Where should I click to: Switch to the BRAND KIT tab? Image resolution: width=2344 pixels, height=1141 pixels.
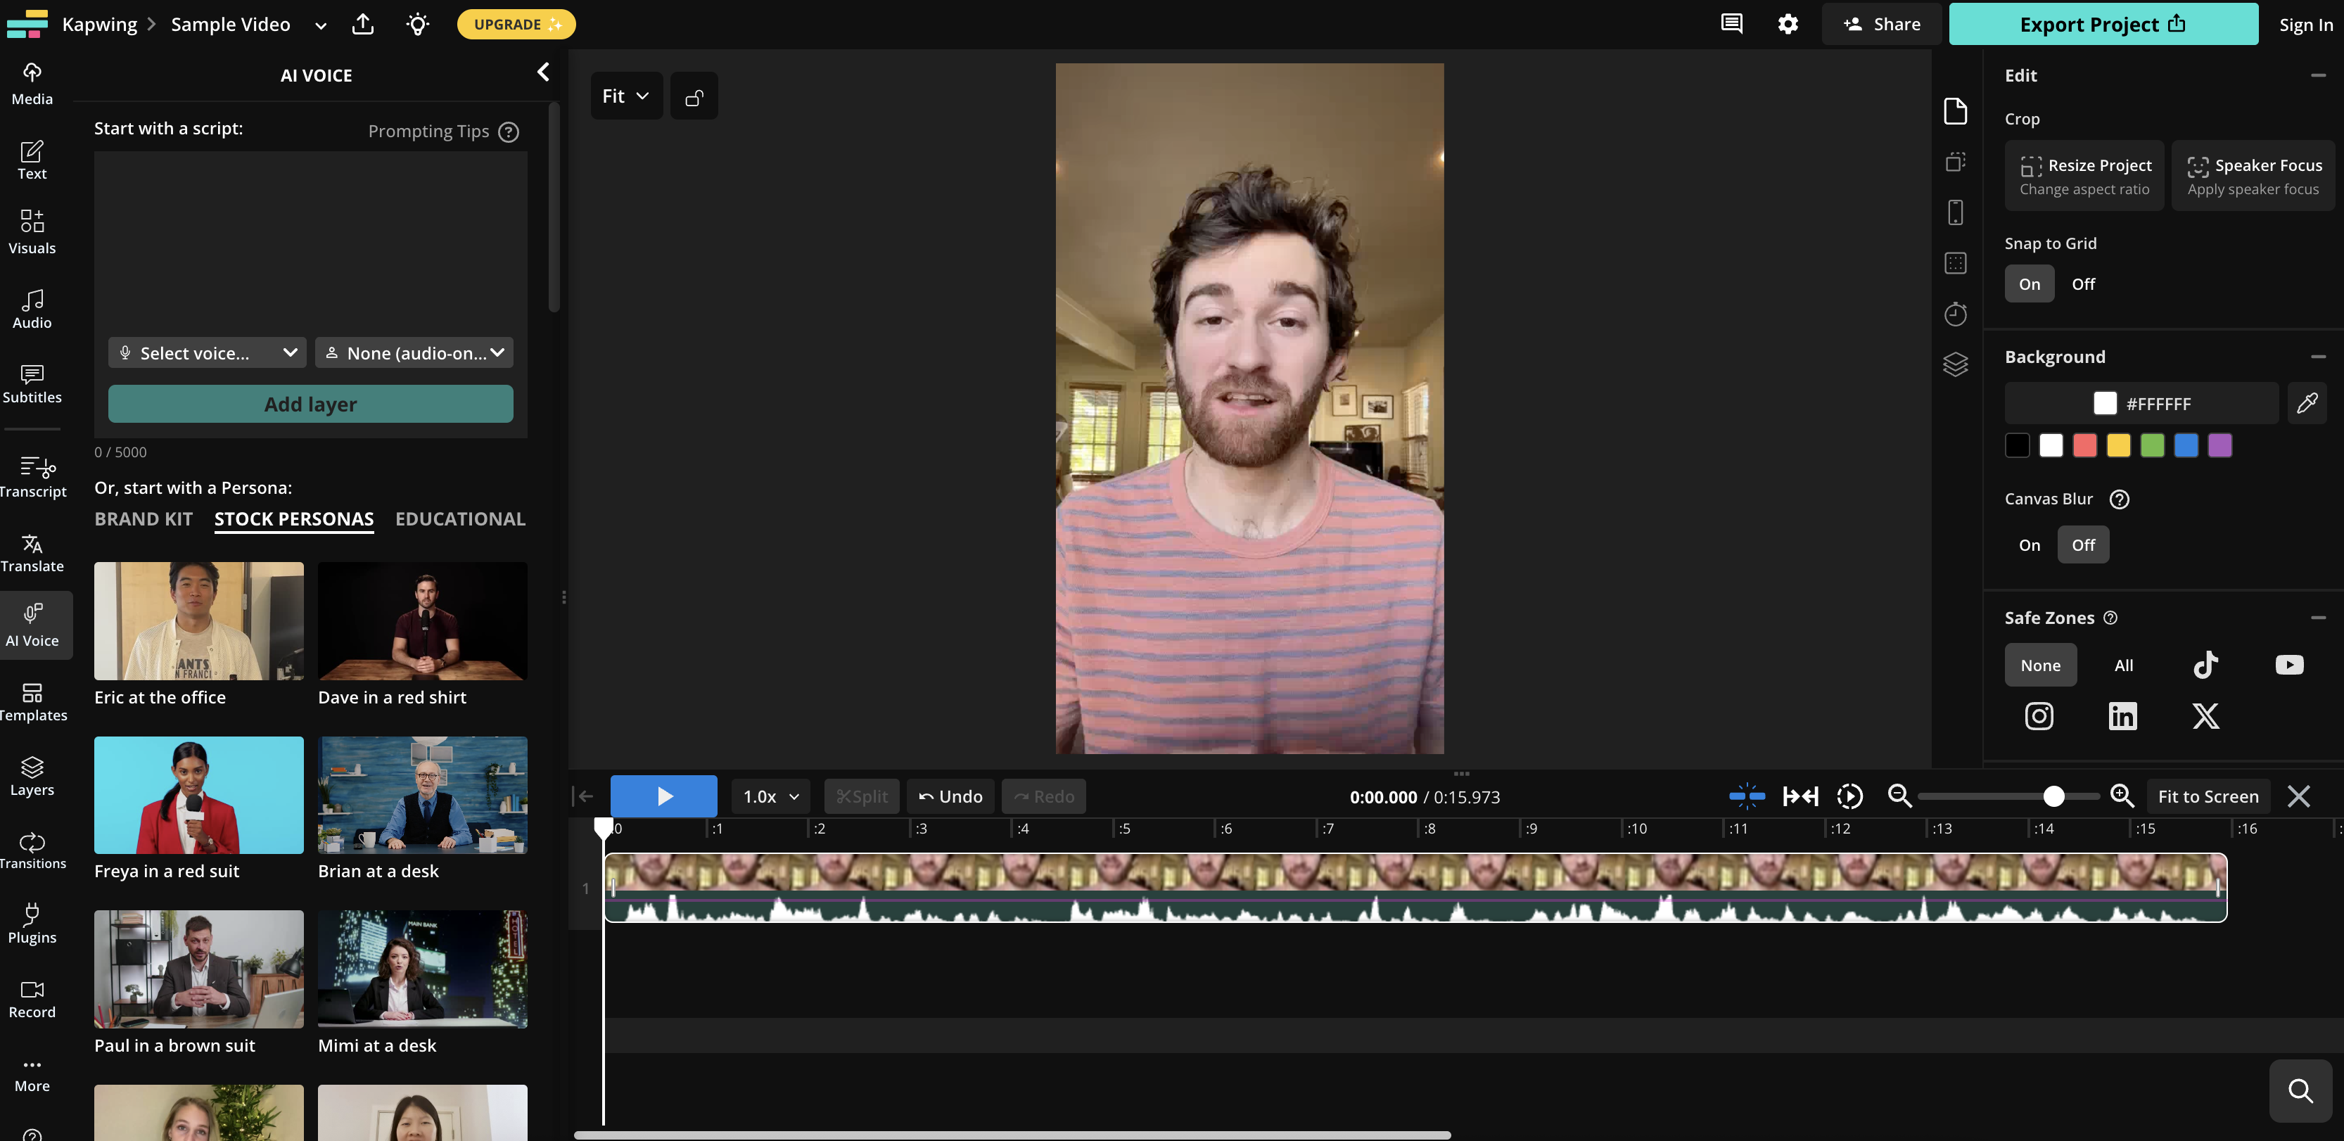point(144,518)
